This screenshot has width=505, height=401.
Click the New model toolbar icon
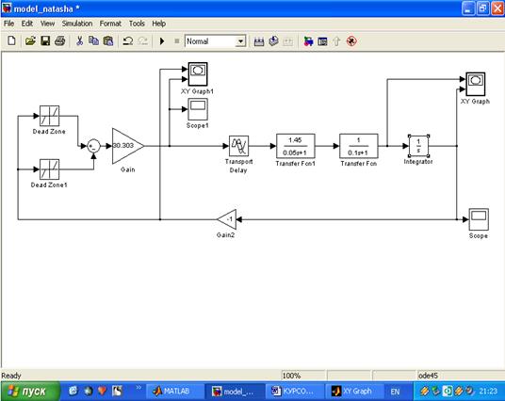(11, 41)
